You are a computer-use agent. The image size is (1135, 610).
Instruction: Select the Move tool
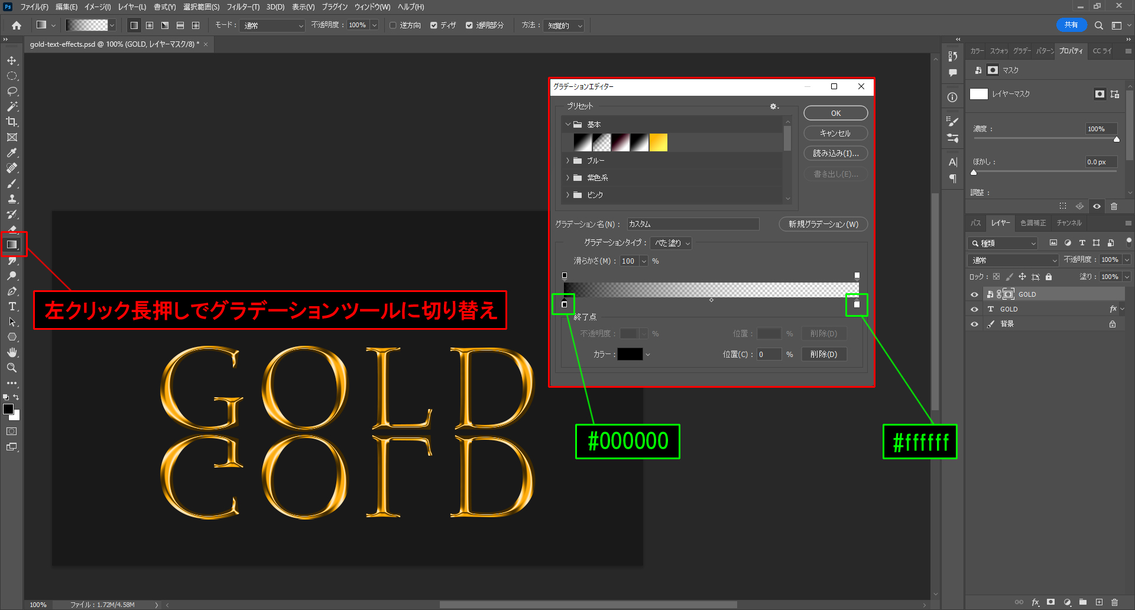[x=12, y=61]
